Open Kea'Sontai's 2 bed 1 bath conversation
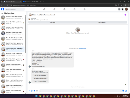The height and width of the screenshot is (98, 130). coord(12,33)
